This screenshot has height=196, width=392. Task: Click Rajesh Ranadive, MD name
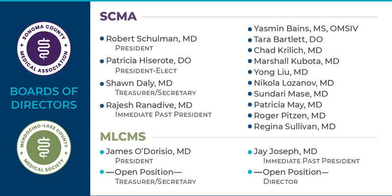point(150,105)
